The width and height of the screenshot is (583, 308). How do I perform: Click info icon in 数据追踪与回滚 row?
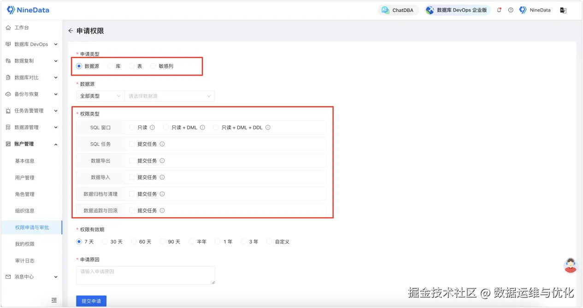[x=162, y=210]
